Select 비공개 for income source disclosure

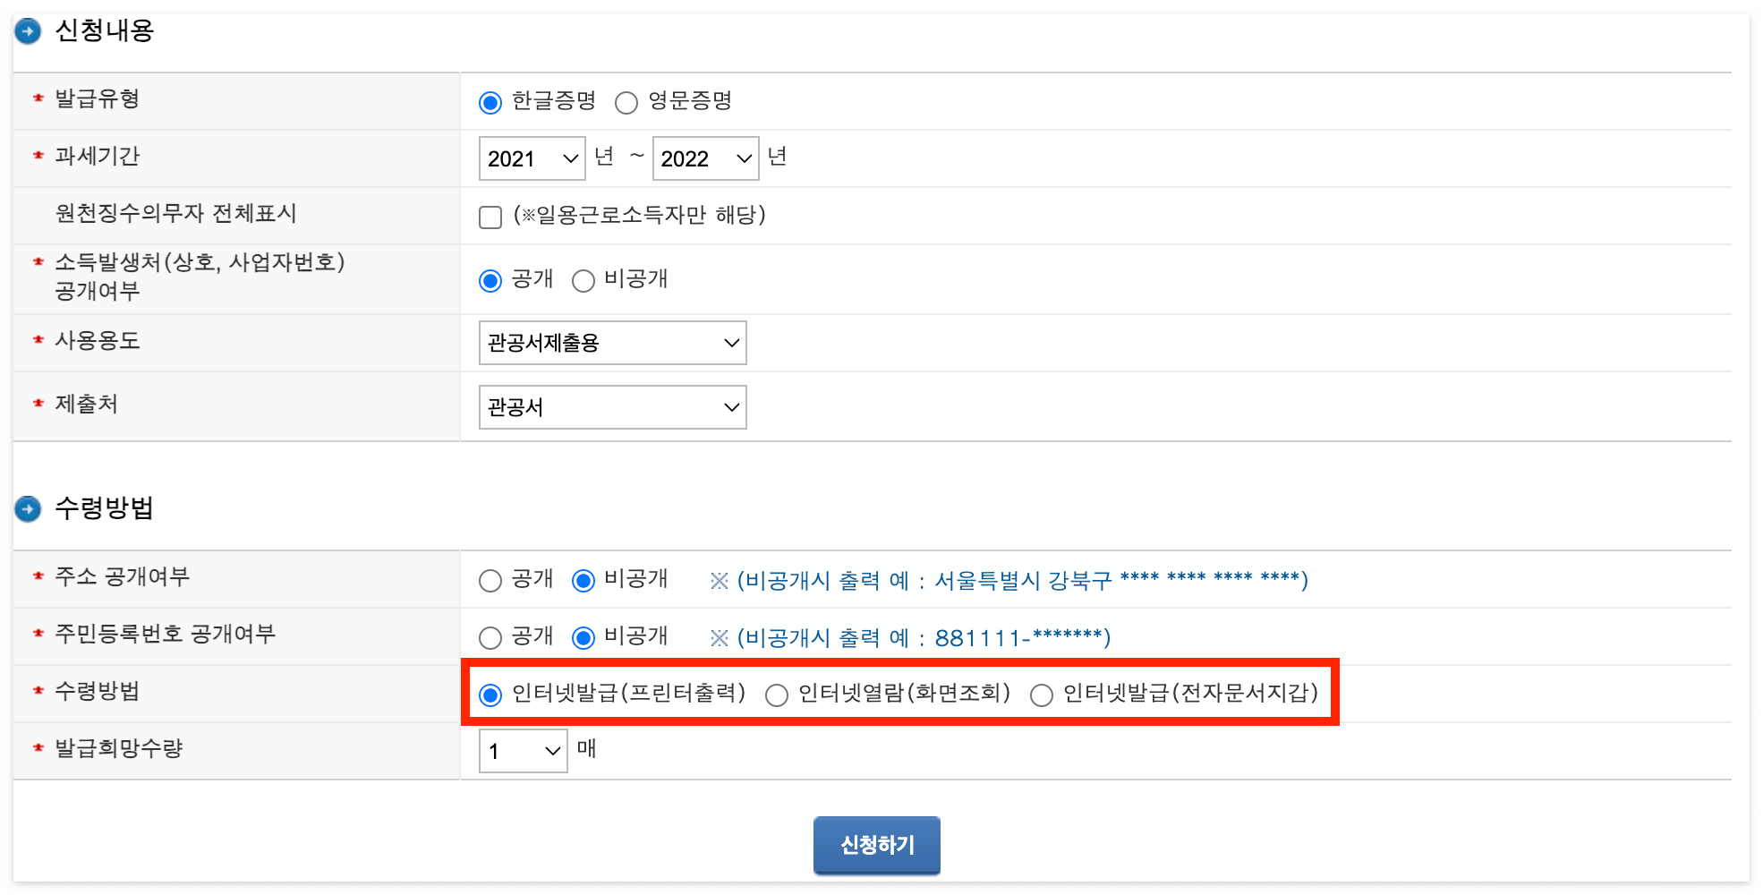point(583,280)
